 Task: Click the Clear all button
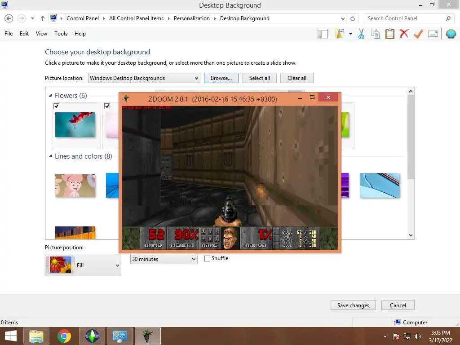[x=296, y=78]
